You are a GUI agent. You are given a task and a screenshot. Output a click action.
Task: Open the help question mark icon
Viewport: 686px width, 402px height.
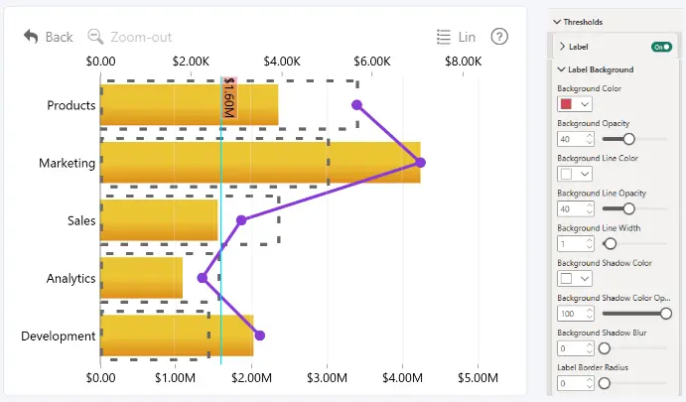499,37
